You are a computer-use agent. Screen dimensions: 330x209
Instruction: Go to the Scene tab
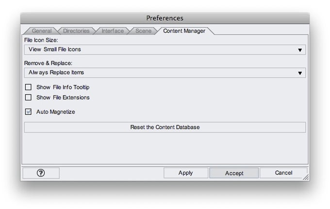click(x=143, y=31)
